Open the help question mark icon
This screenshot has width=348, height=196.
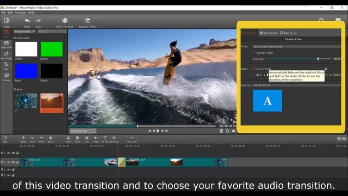click(321, 20)
